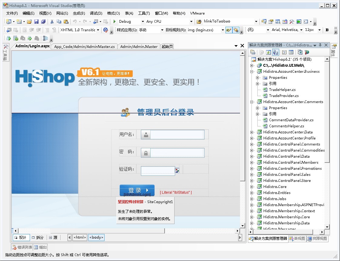Open the Toolbox side tab
Screen dimensions: 340x261
6,53
